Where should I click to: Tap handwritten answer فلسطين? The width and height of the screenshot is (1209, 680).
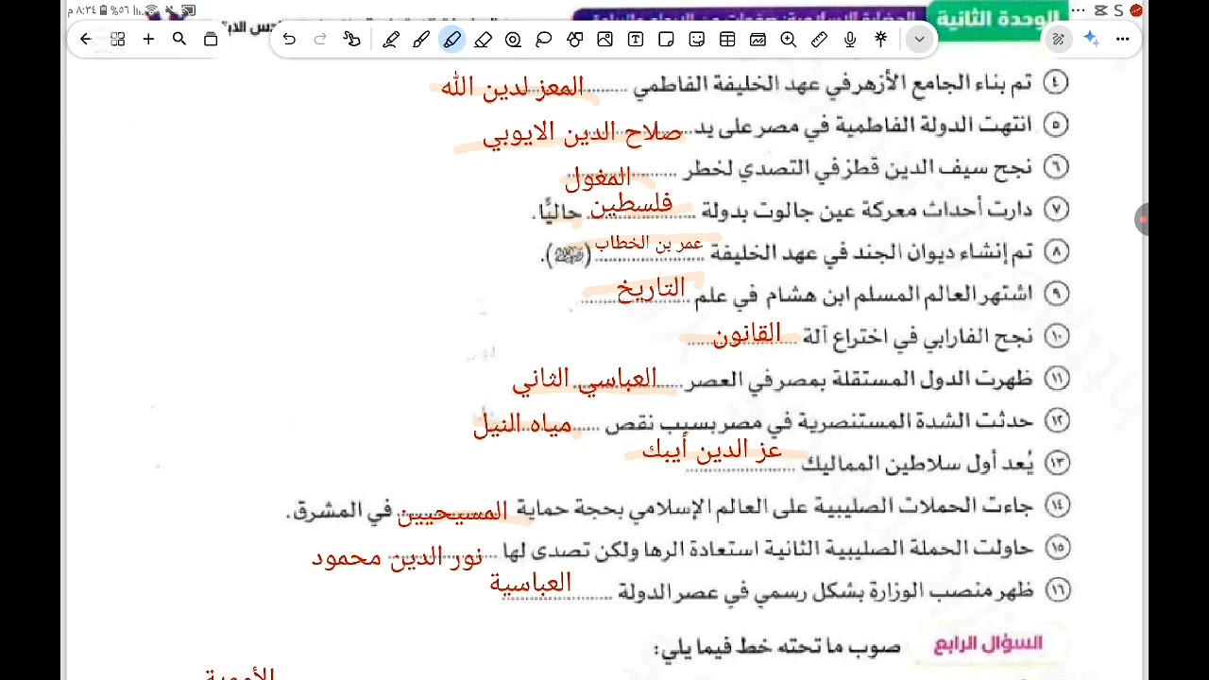[632, 204]
